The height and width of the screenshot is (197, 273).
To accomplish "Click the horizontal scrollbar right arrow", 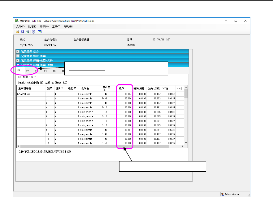I will pyautogui.click(x=182, y=146).
